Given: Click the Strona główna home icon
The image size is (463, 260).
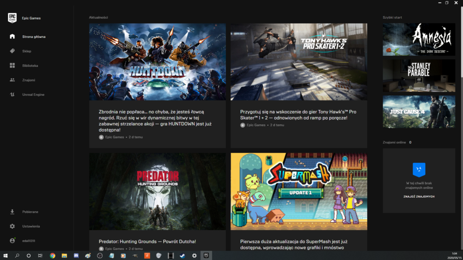Looking at the screenshot, I should point(12,36).
